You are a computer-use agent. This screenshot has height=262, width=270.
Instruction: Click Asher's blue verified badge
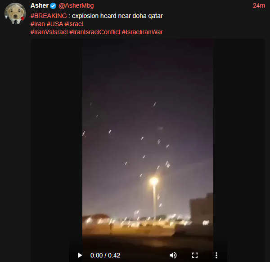point(53,6)
